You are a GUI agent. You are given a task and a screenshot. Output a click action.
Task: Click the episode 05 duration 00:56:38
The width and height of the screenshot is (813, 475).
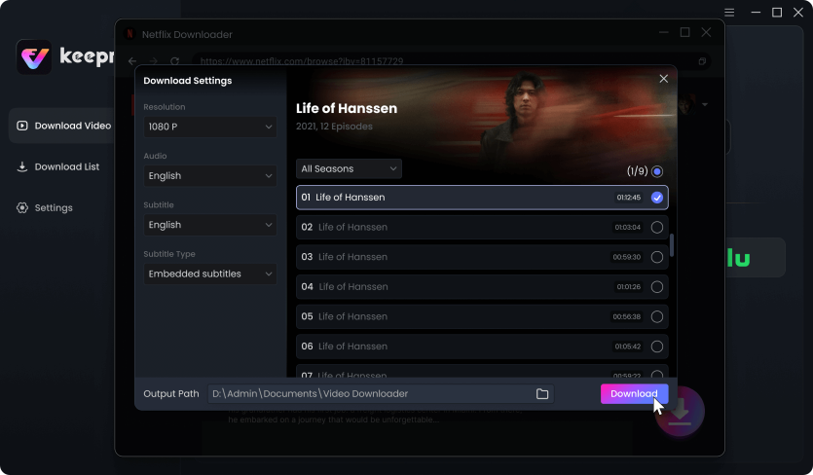626,317
